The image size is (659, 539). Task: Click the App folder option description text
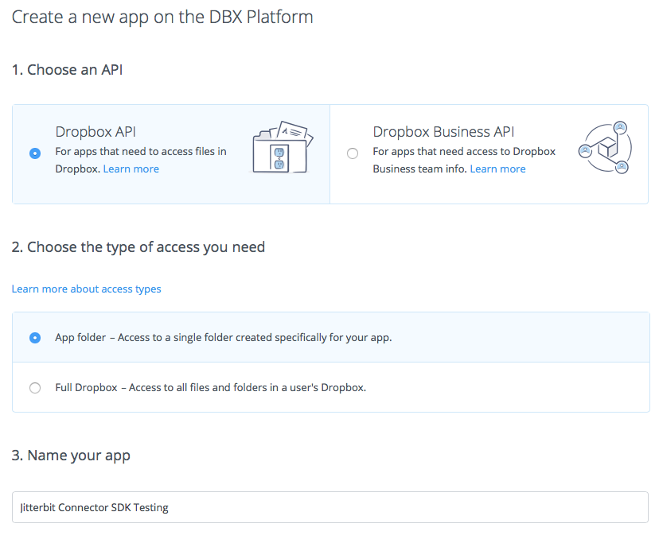223,337
